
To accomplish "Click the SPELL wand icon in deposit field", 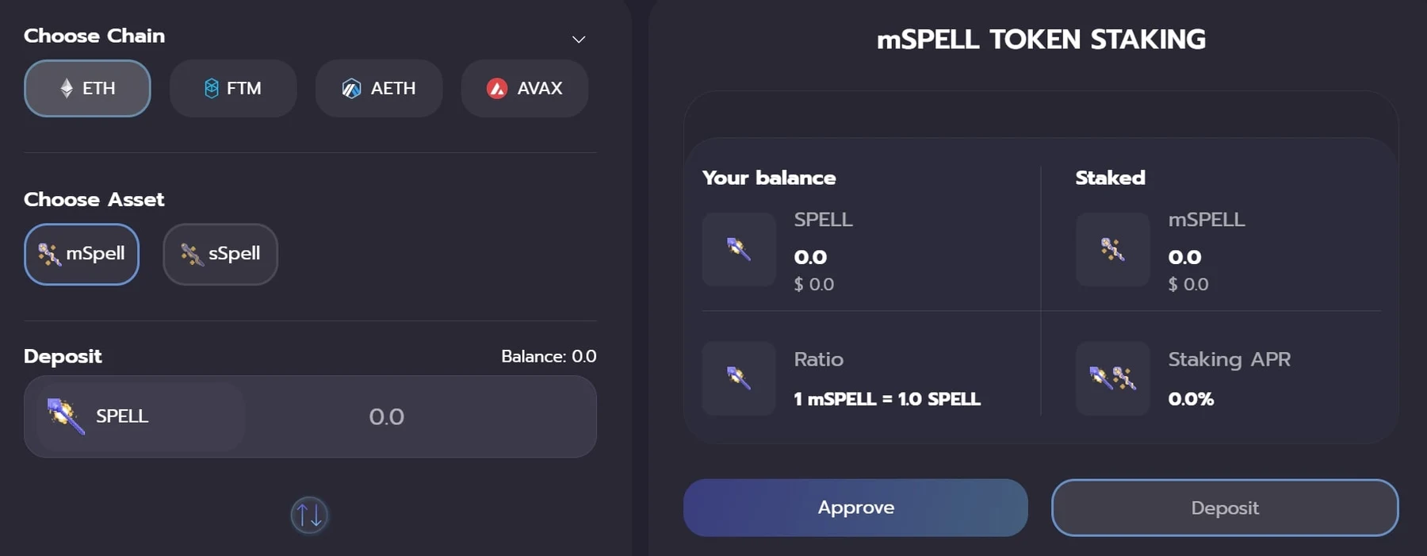I will (66, 416).
